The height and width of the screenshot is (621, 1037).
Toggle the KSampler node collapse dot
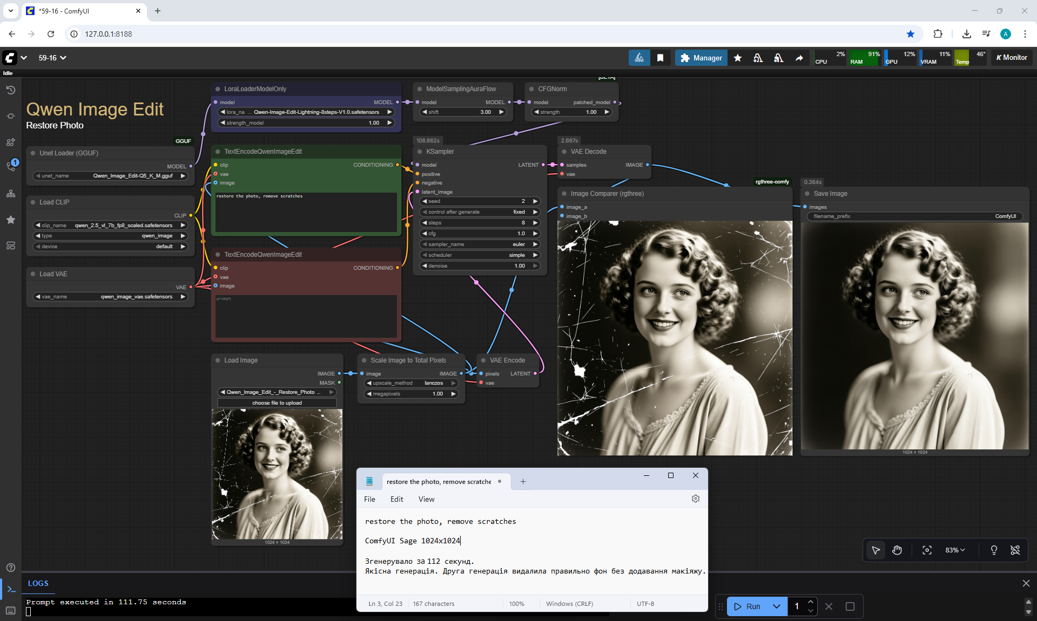[x=420, y=152]
